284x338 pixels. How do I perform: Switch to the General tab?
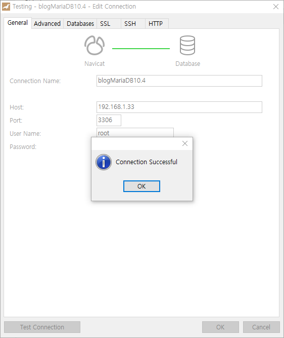tap(18, 23)
